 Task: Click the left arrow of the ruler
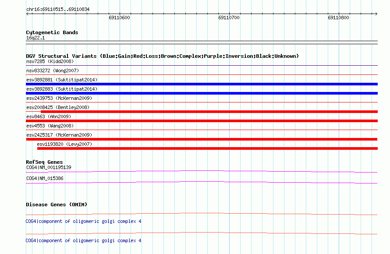[x=27, y=14]
